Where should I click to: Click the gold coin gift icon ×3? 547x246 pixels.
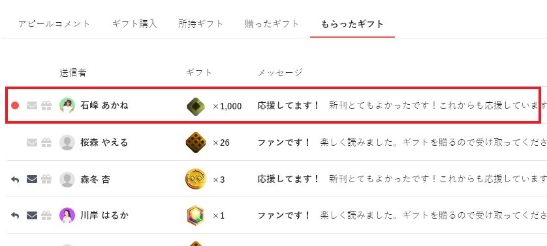point(196,179)
